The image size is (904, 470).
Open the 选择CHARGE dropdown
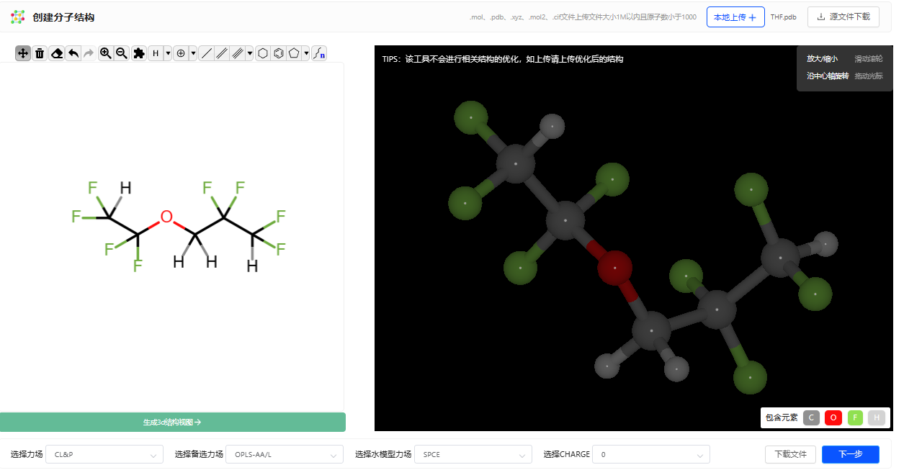[x=651, y=454]
